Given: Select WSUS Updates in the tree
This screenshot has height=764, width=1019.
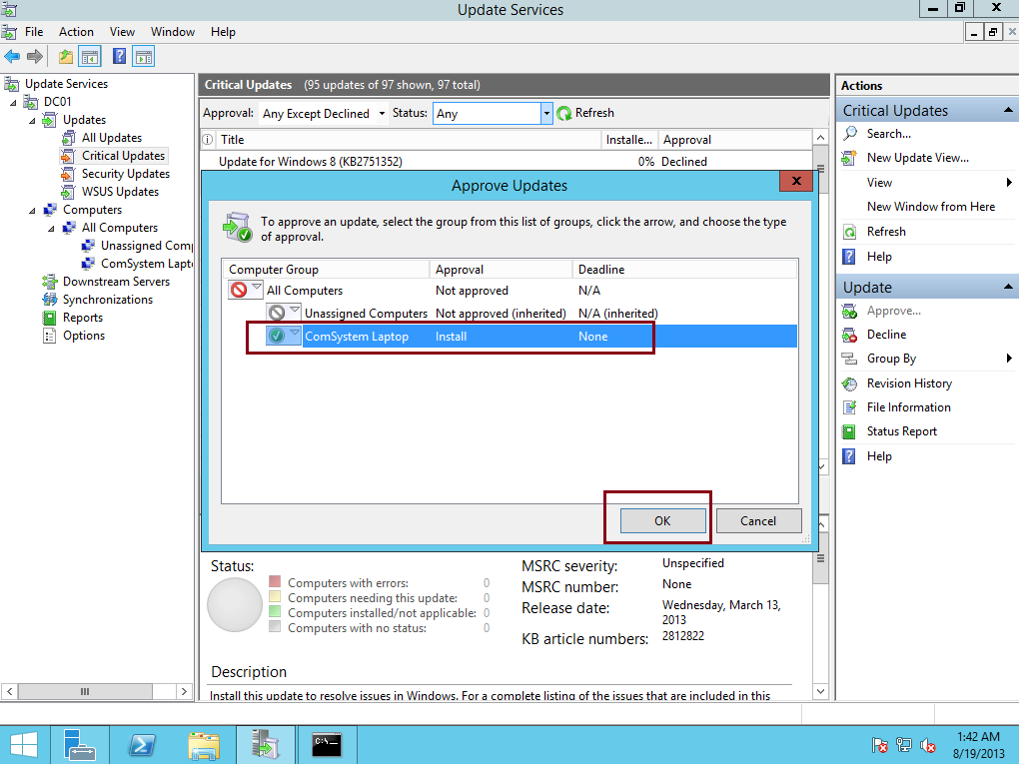Looking at the screenshot, I should 120,192.
